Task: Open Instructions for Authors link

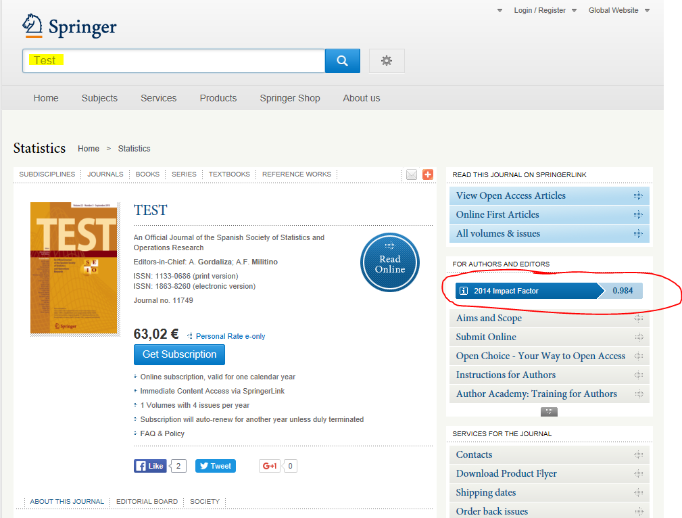Action: (549, 375)
